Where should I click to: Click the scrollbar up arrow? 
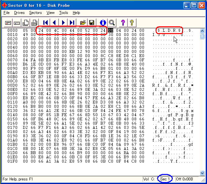[x=202, y=31]
